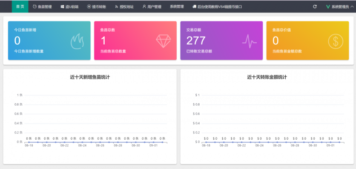Select the 鱼苗总数 card title
Image resolution: width=356 pixels, height=169 pixels.
click(108, 30)
